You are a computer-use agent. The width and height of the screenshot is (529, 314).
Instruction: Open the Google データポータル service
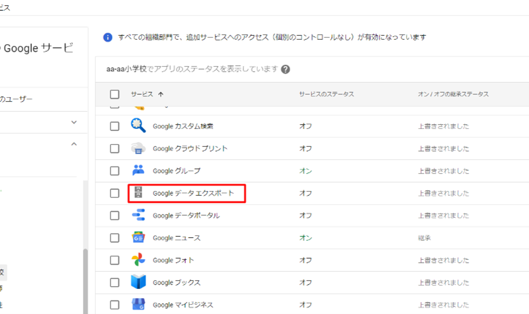(x=186, y=216)
